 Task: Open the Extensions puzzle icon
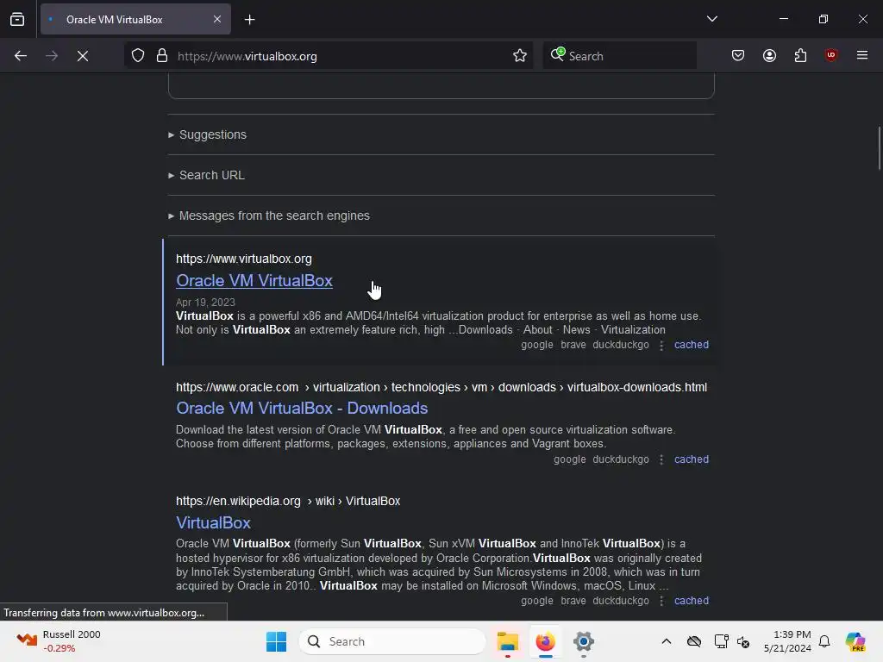point(800,56)
